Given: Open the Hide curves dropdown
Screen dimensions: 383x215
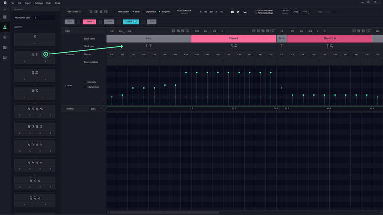Looking at the screenshot, I should (x=73, y=12).
